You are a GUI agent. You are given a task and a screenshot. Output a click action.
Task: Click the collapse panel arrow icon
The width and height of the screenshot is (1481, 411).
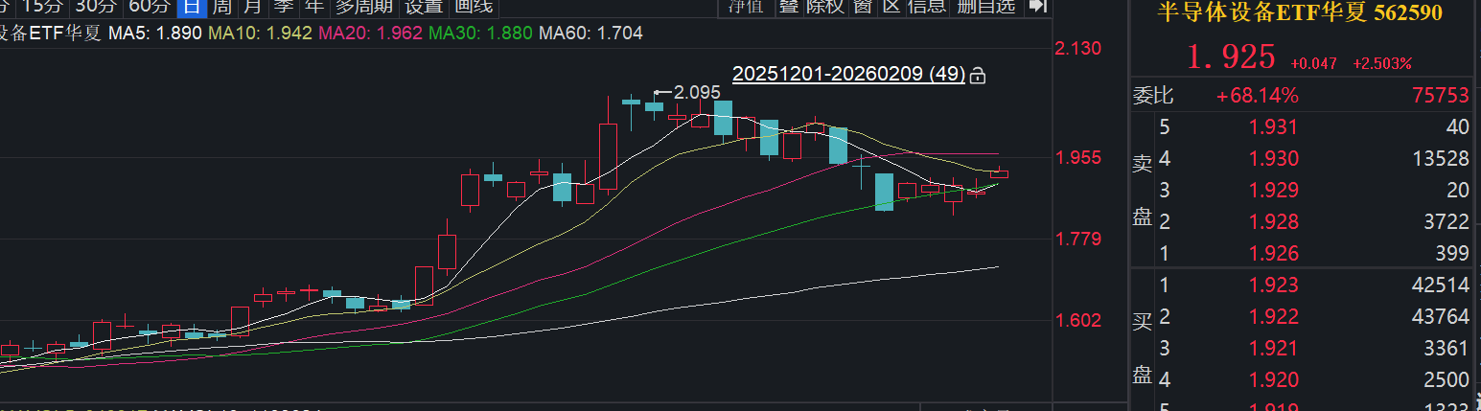(1037, 7)
